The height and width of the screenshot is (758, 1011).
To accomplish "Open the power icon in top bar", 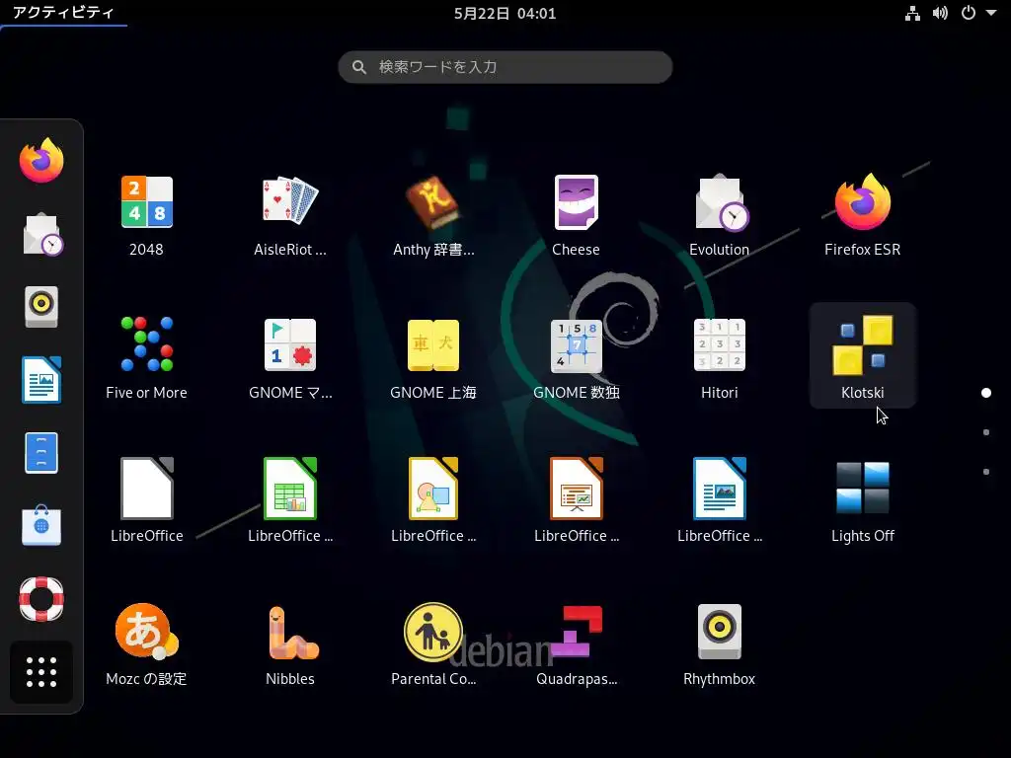I will coord(969,13).
